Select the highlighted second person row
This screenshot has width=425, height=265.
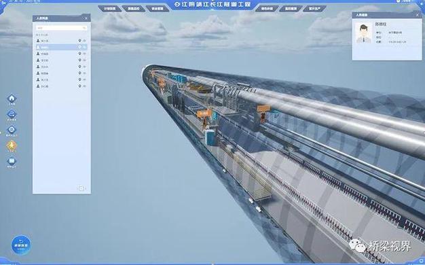(62, 47)
